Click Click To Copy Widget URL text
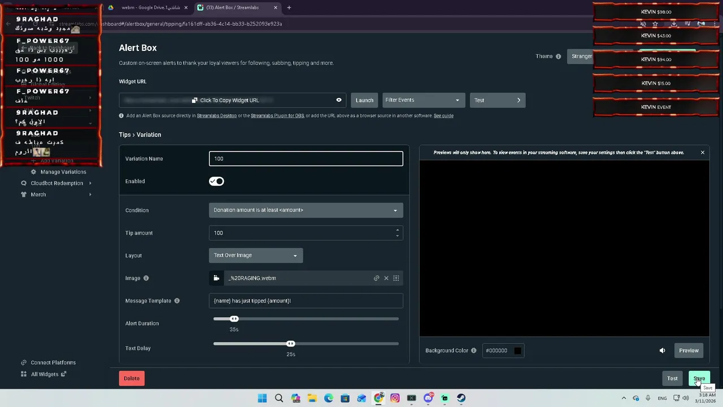Viewport: 723px width, 407px height. pos(229,100)
